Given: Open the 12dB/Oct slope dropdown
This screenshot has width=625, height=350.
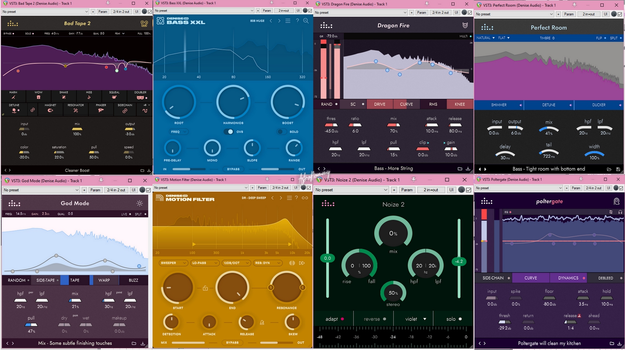Looking at the screenshot, I should (x=235, y=263).
